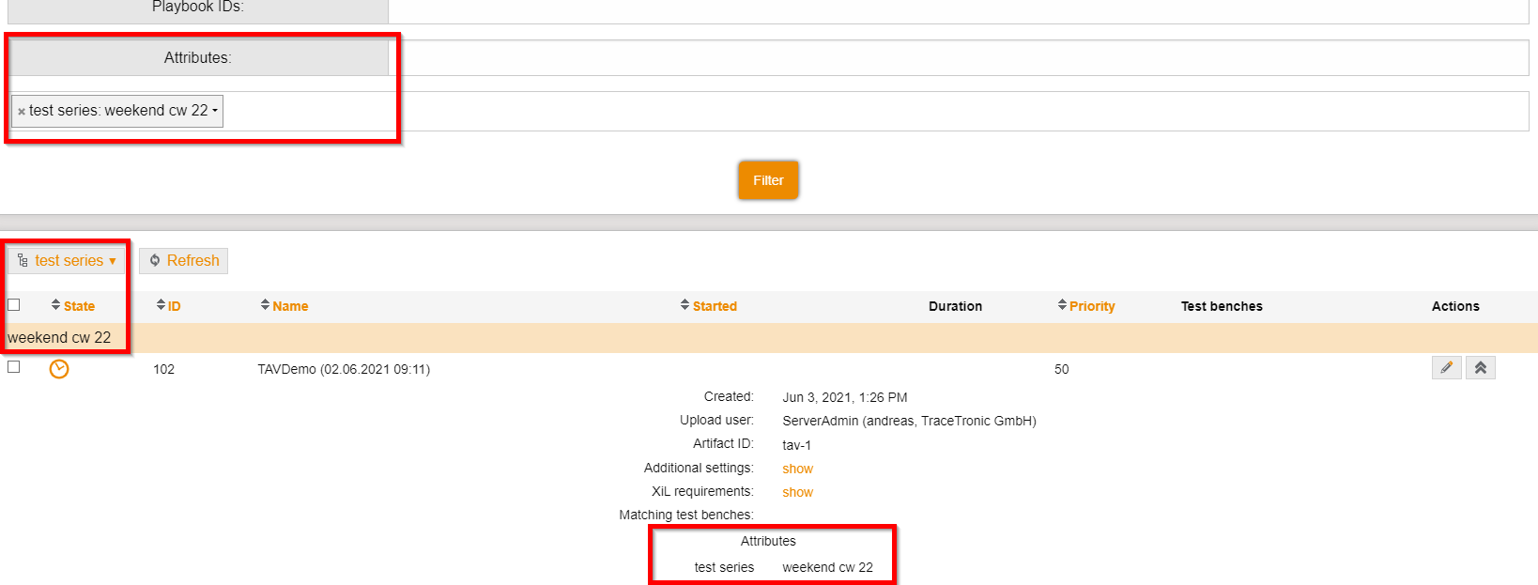
Task: Click the sort arrows beside ID column
Action: [161, 305]
